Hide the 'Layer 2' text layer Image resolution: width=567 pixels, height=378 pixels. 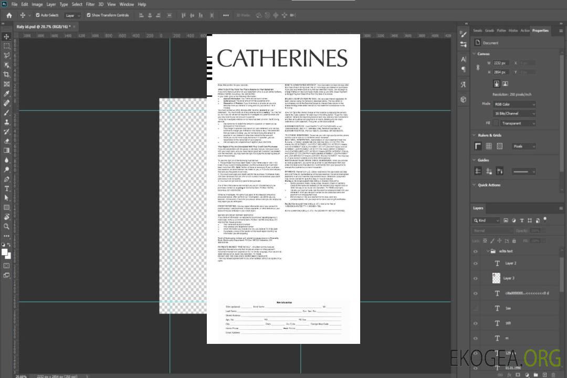[x=476, y=264]
